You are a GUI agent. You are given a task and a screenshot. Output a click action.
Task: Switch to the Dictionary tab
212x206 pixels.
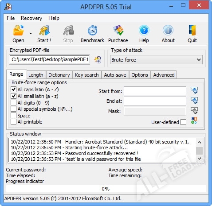pos(59,75)
